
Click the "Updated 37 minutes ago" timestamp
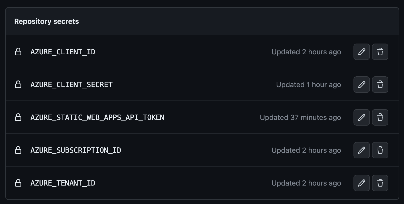[300, 117]
